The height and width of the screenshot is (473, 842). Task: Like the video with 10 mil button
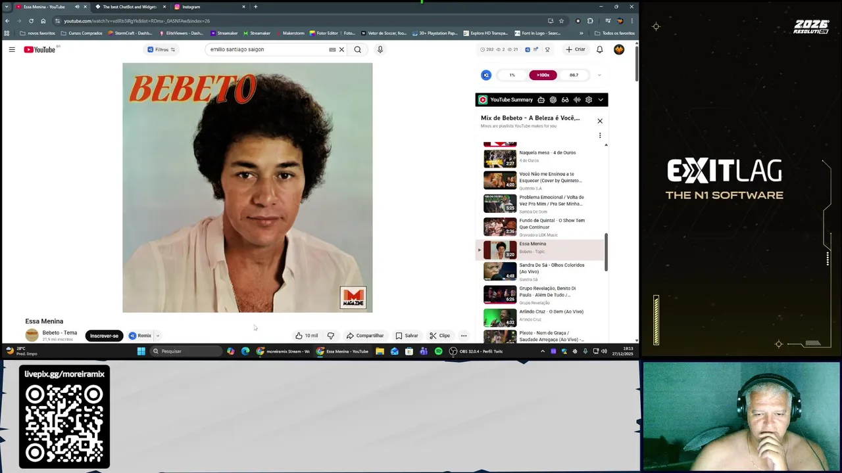click(307, 336)
